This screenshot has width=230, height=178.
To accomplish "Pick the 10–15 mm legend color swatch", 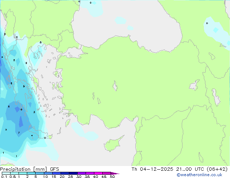I will click(48, 173).
